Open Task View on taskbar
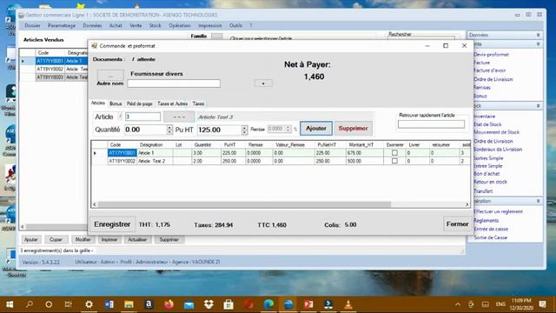This screenshot has width=556, height=313. pyautogui.click(x=68, y=304)
